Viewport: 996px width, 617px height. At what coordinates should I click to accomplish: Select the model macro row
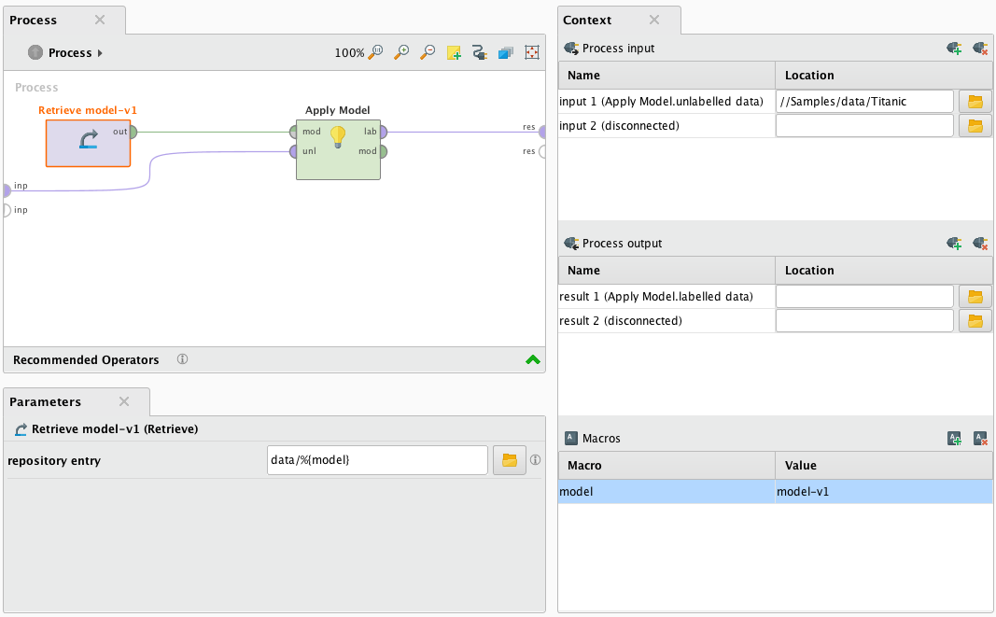click(x=666, y=491)
